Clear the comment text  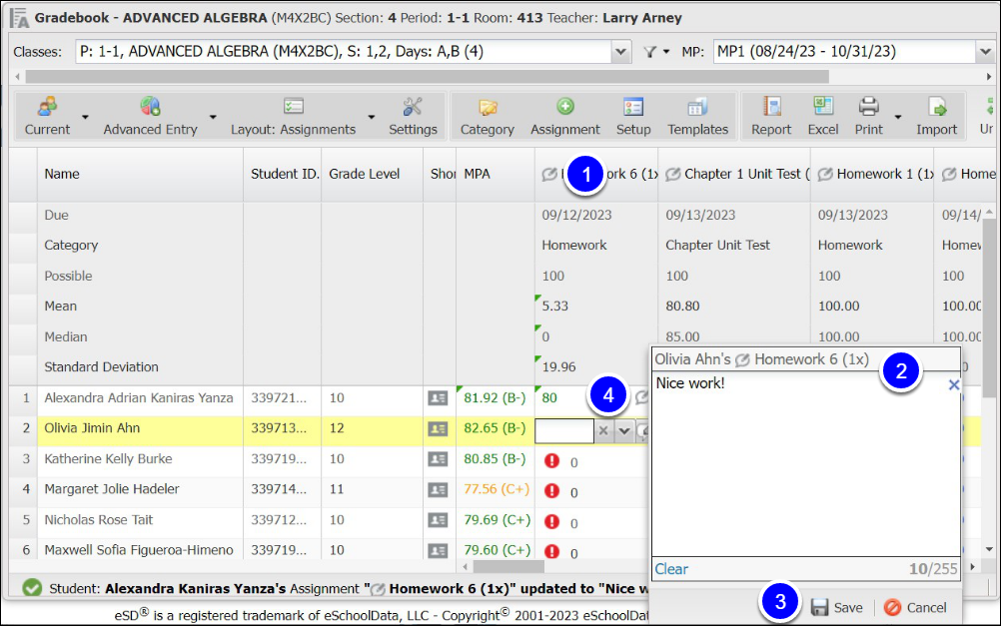tap(671, 569)
